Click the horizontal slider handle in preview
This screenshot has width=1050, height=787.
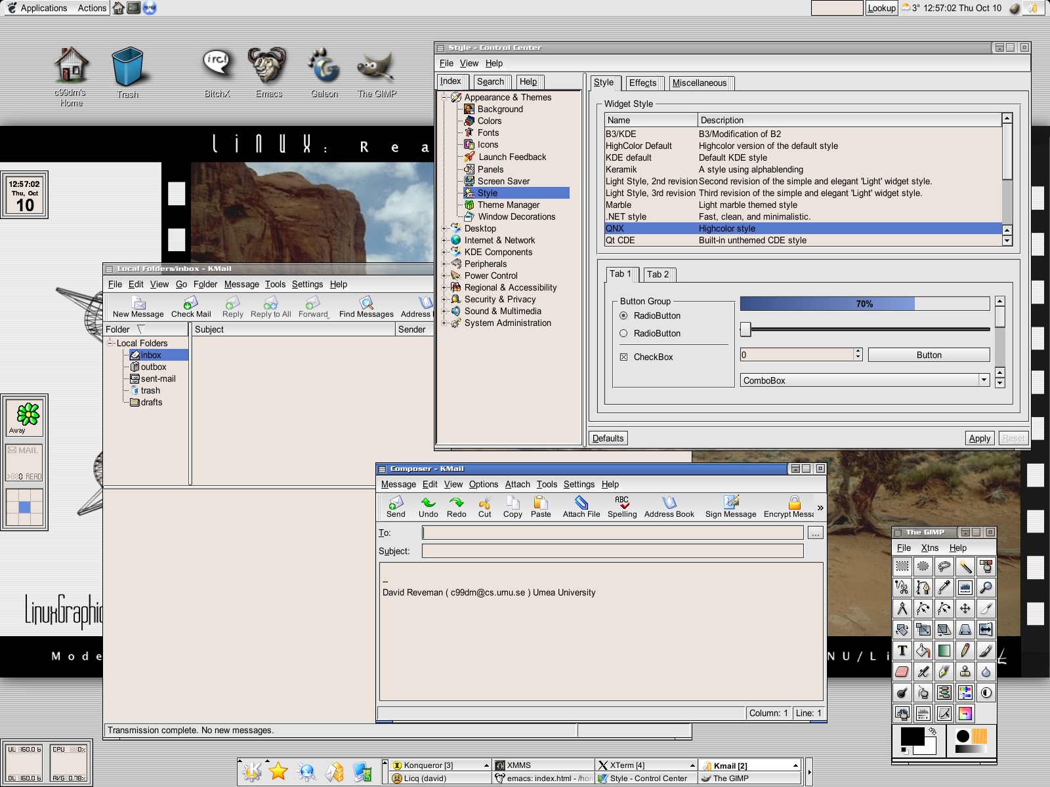point(745,329)
